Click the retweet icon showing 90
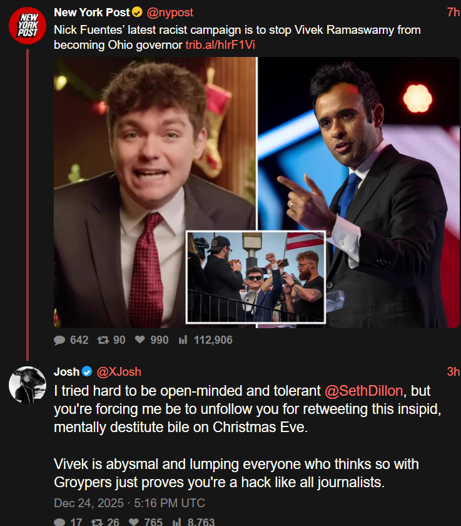This screenshot has width=461, height=526. [103, 340]
